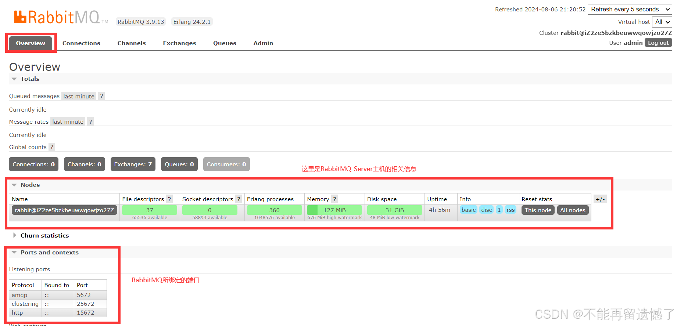The width and height of the screenshot is (677, 326).
Task: Open the refresh interval dropdown
Action: click(x=630, y=10)
